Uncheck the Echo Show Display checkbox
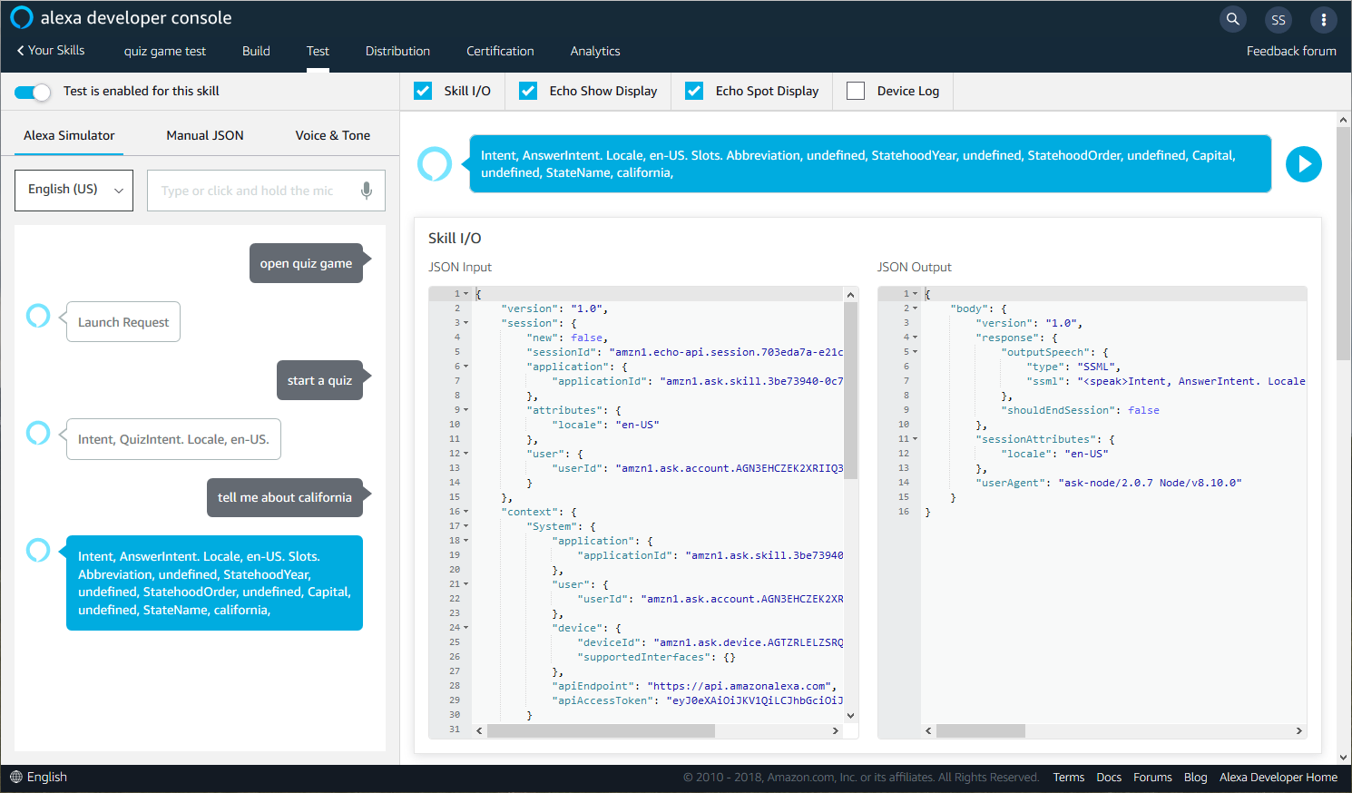The width and height of the screenshot is (1352, 793). [527, 91]
